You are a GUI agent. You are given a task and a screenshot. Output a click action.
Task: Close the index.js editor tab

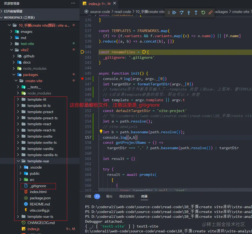pyautogui.click(x=115, y=3)
